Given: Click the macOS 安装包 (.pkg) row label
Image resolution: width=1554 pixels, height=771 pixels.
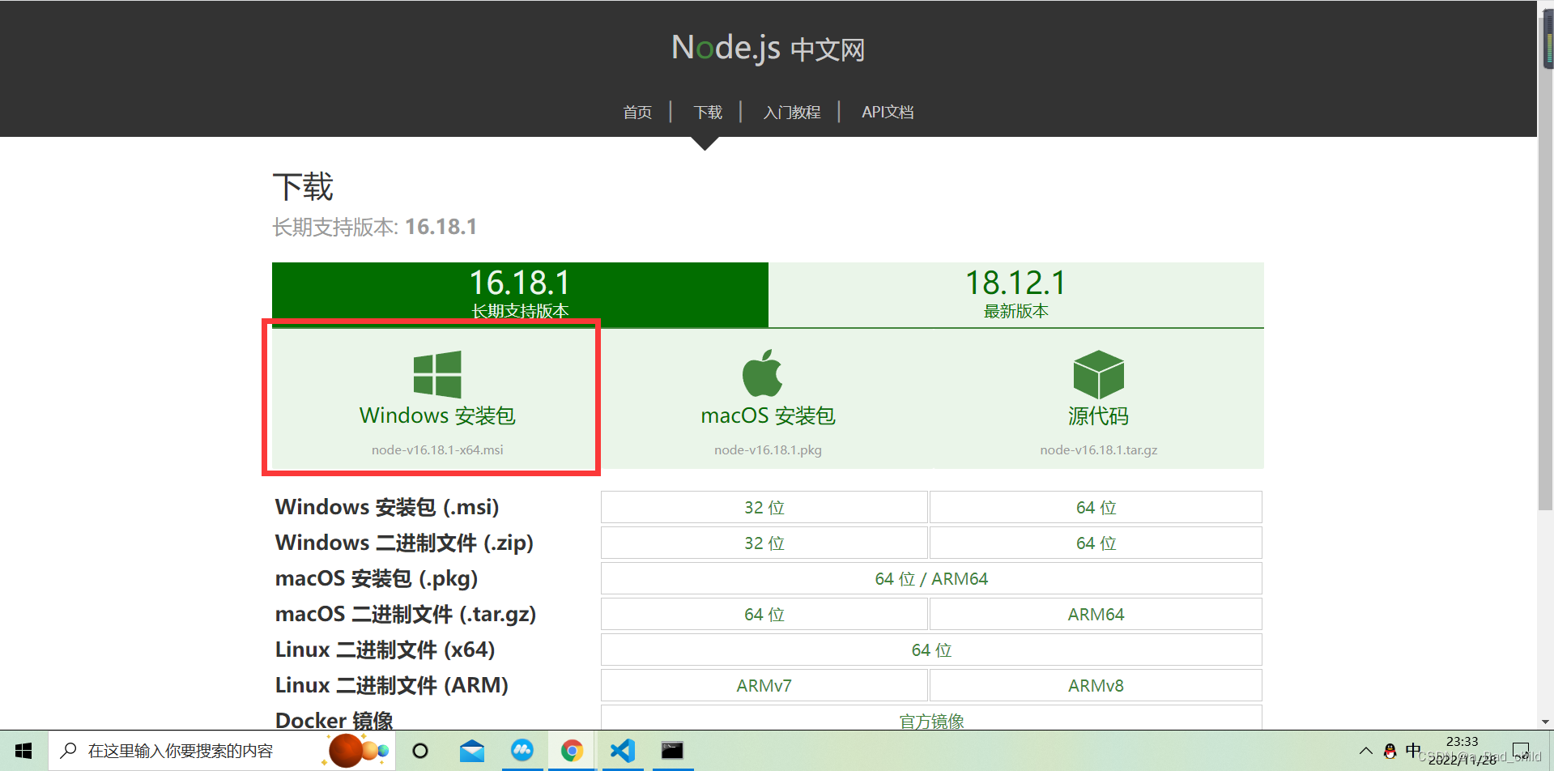Looking at the screenshot, I should pyautogui.click(x=377, y=578).
